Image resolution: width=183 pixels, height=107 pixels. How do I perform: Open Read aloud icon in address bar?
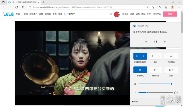147,7
